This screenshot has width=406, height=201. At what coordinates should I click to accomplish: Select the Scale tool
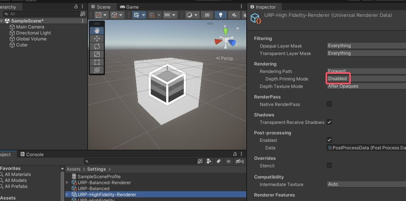pos(97,54)
